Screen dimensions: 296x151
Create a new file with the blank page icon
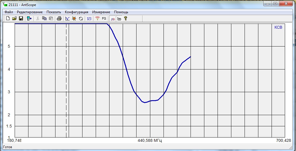coord(8,18)
